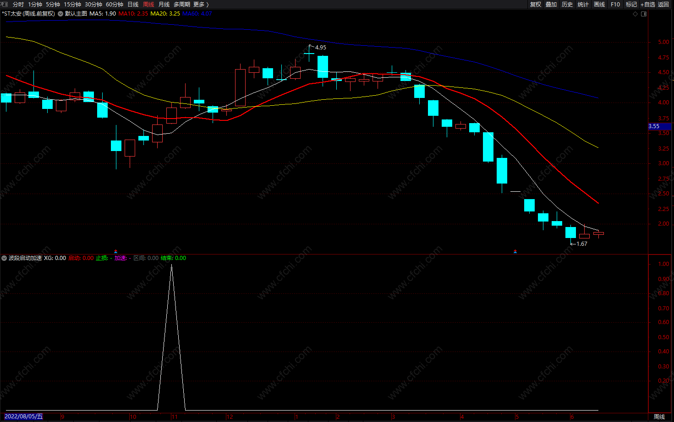Click the 标记 mark button
The width and height of the screenshot is (674, 422).
[x=631, y=4]
